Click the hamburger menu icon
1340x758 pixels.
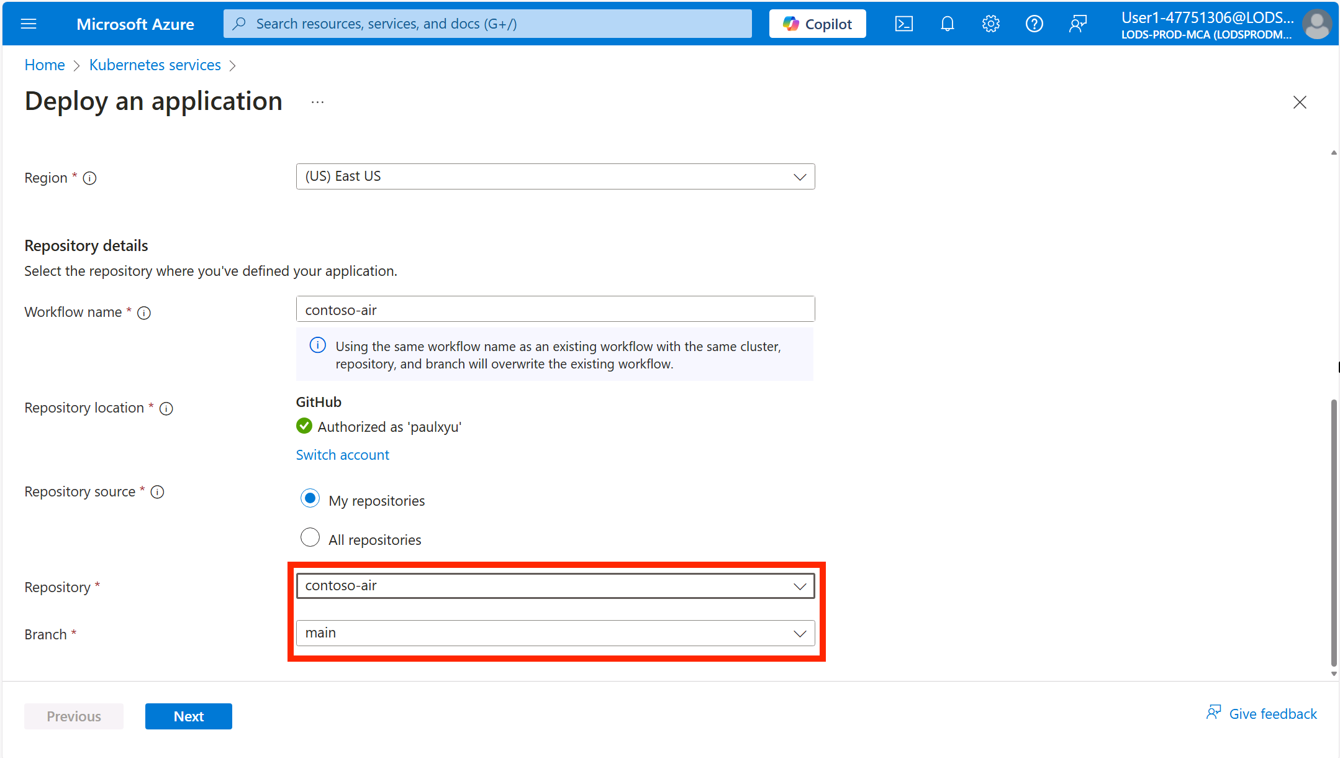(x=29, y=23)
